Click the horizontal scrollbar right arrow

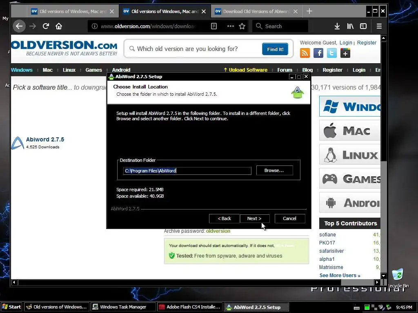pos(377,282)
